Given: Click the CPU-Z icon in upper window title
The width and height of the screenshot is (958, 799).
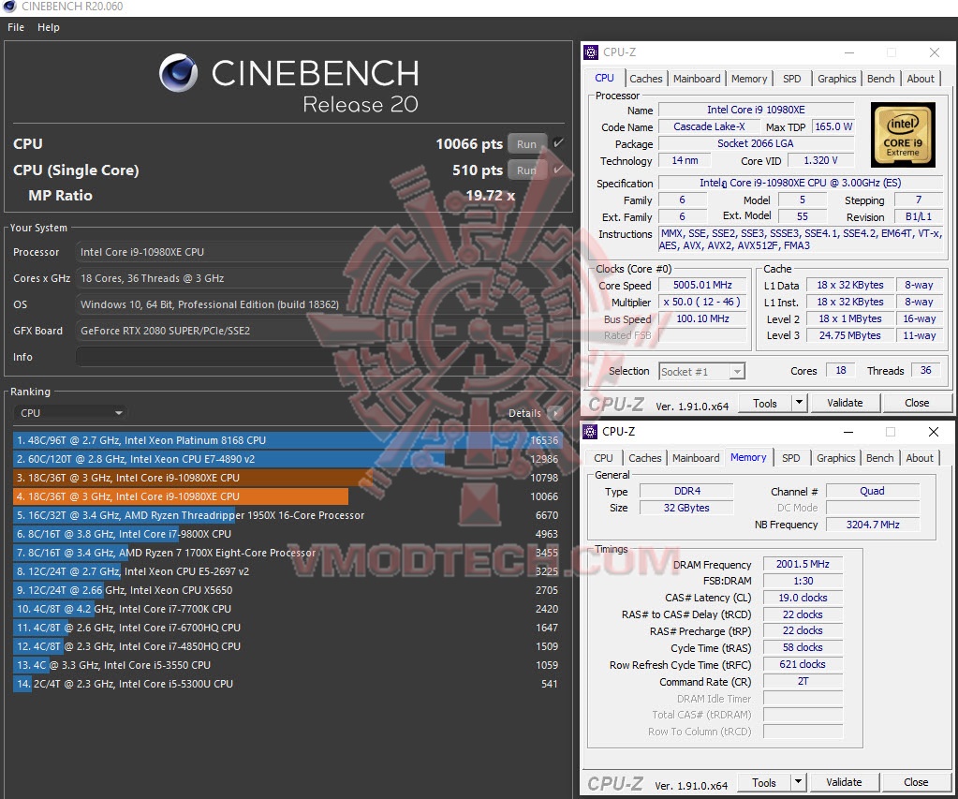Looking at the screenshot, I should pyautogui.click(x=591, y=52).
